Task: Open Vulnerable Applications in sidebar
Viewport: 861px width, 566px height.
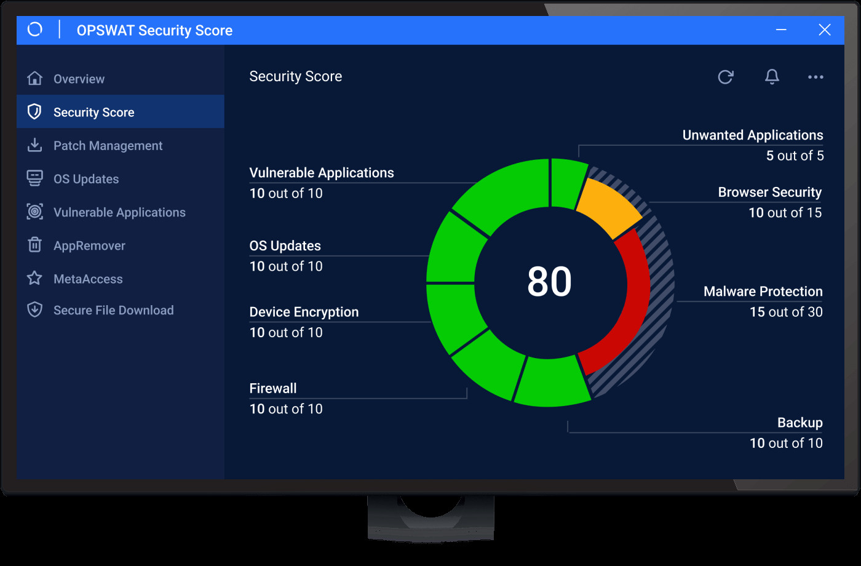Action: (121, 212)
